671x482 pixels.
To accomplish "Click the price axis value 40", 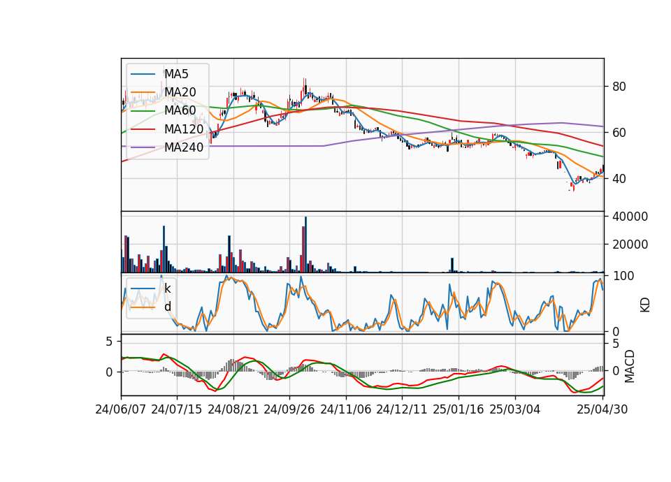I will pos(619,179).
